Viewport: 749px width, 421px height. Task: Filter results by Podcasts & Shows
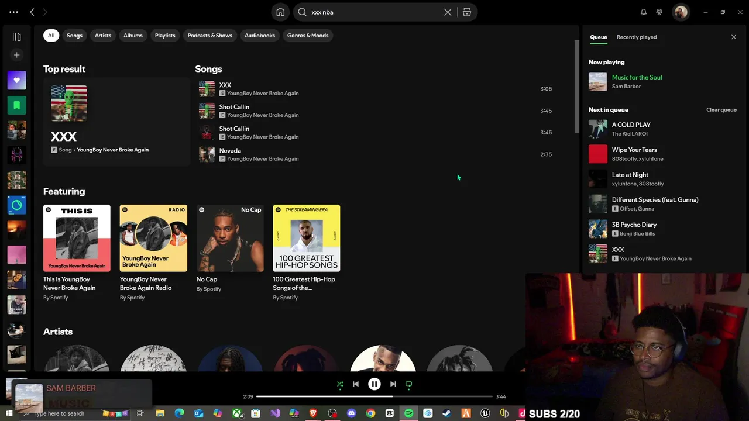click(x=210, y=36)
